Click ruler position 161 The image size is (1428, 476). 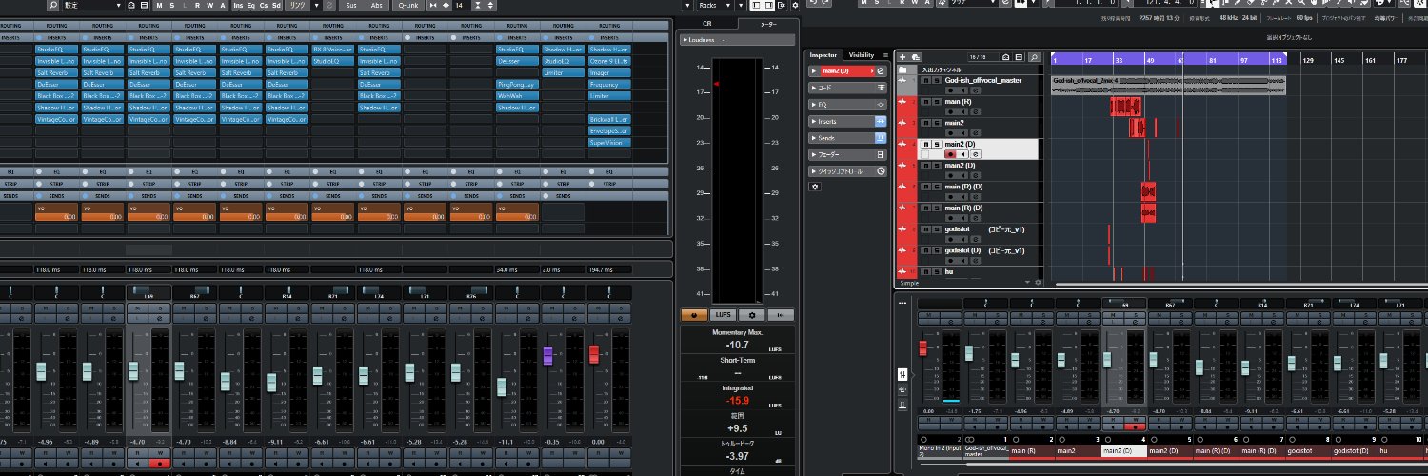click(1371, 59)
